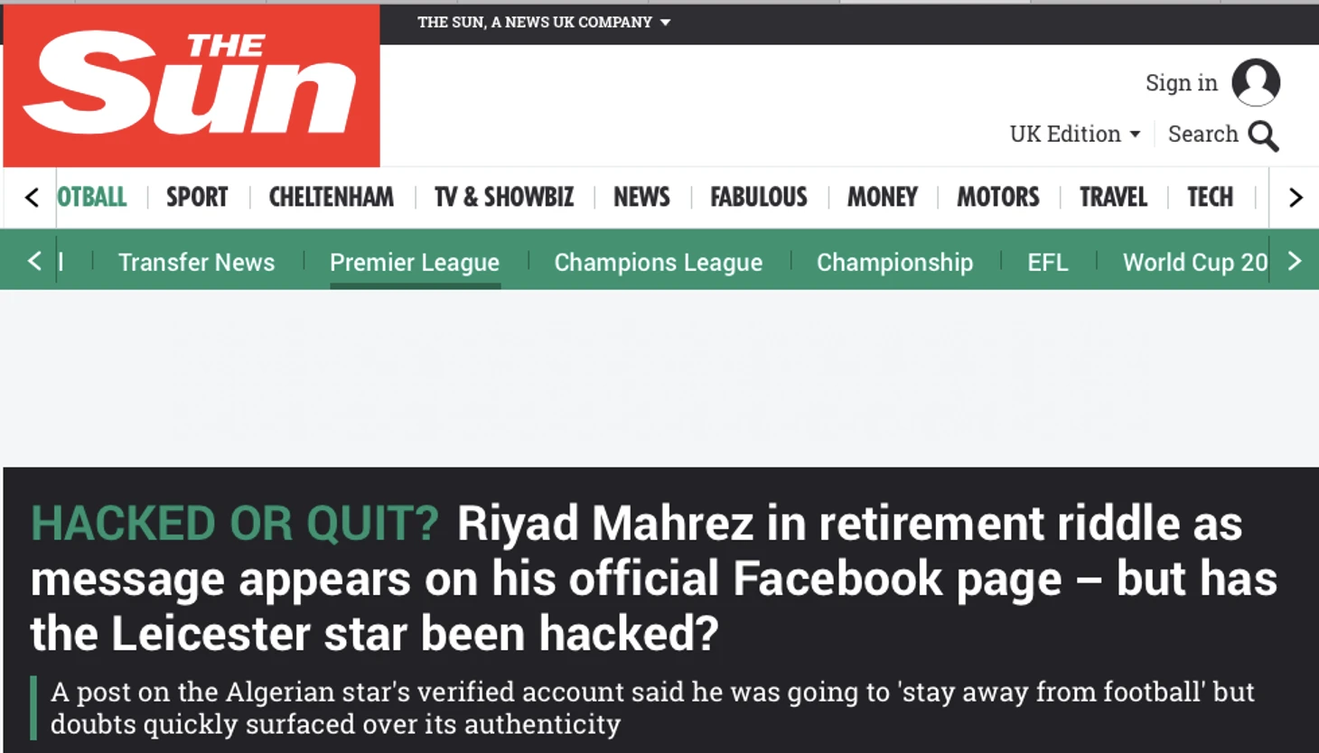Click the Sign in link
Image resolution: width=1319 pixels, height=753 pixels.
[1182, 82]
